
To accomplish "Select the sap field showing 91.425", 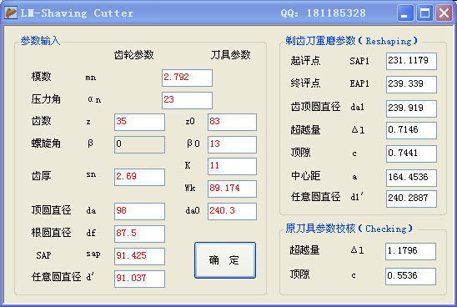I will click(x=139, y=257).
